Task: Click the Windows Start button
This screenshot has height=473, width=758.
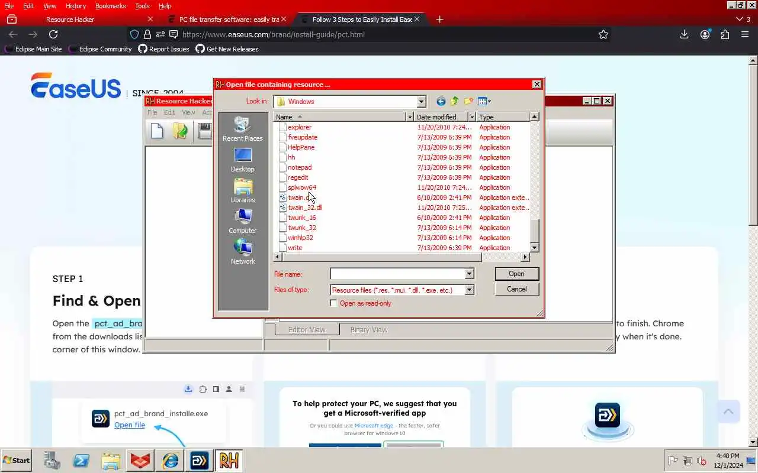Action: tap(17, 461)
